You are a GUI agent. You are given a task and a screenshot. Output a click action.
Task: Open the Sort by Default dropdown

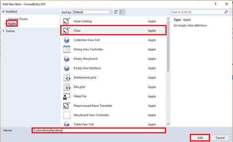(x=92, y=12)
